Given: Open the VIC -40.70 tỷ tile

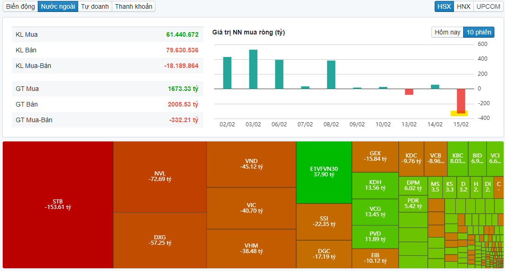Looking at the screenshot, I should pos(251,209).
